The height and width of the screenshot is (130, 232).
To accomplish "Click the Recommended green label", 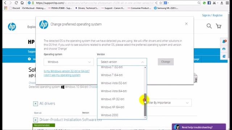I will [43, 125].
